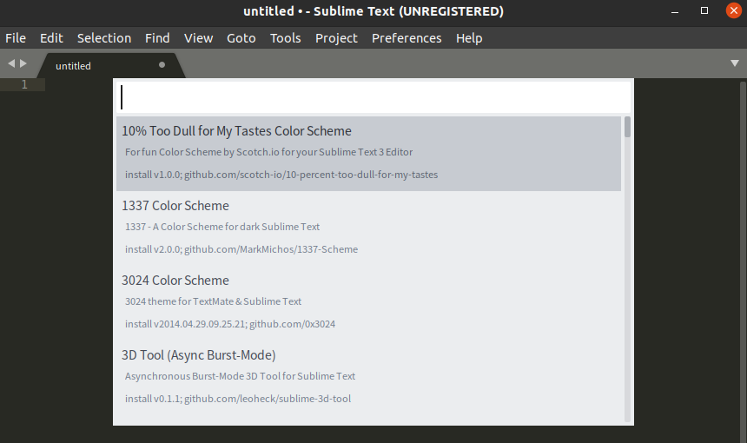Open the Find menu
The height and width of the screenshot is (443, 747).
pos(157,38)
